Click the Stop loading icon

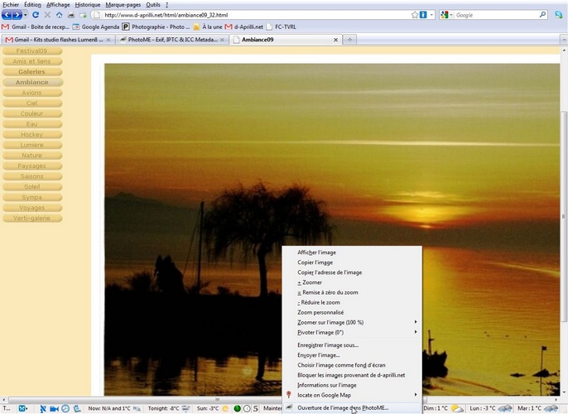[47, 15]
